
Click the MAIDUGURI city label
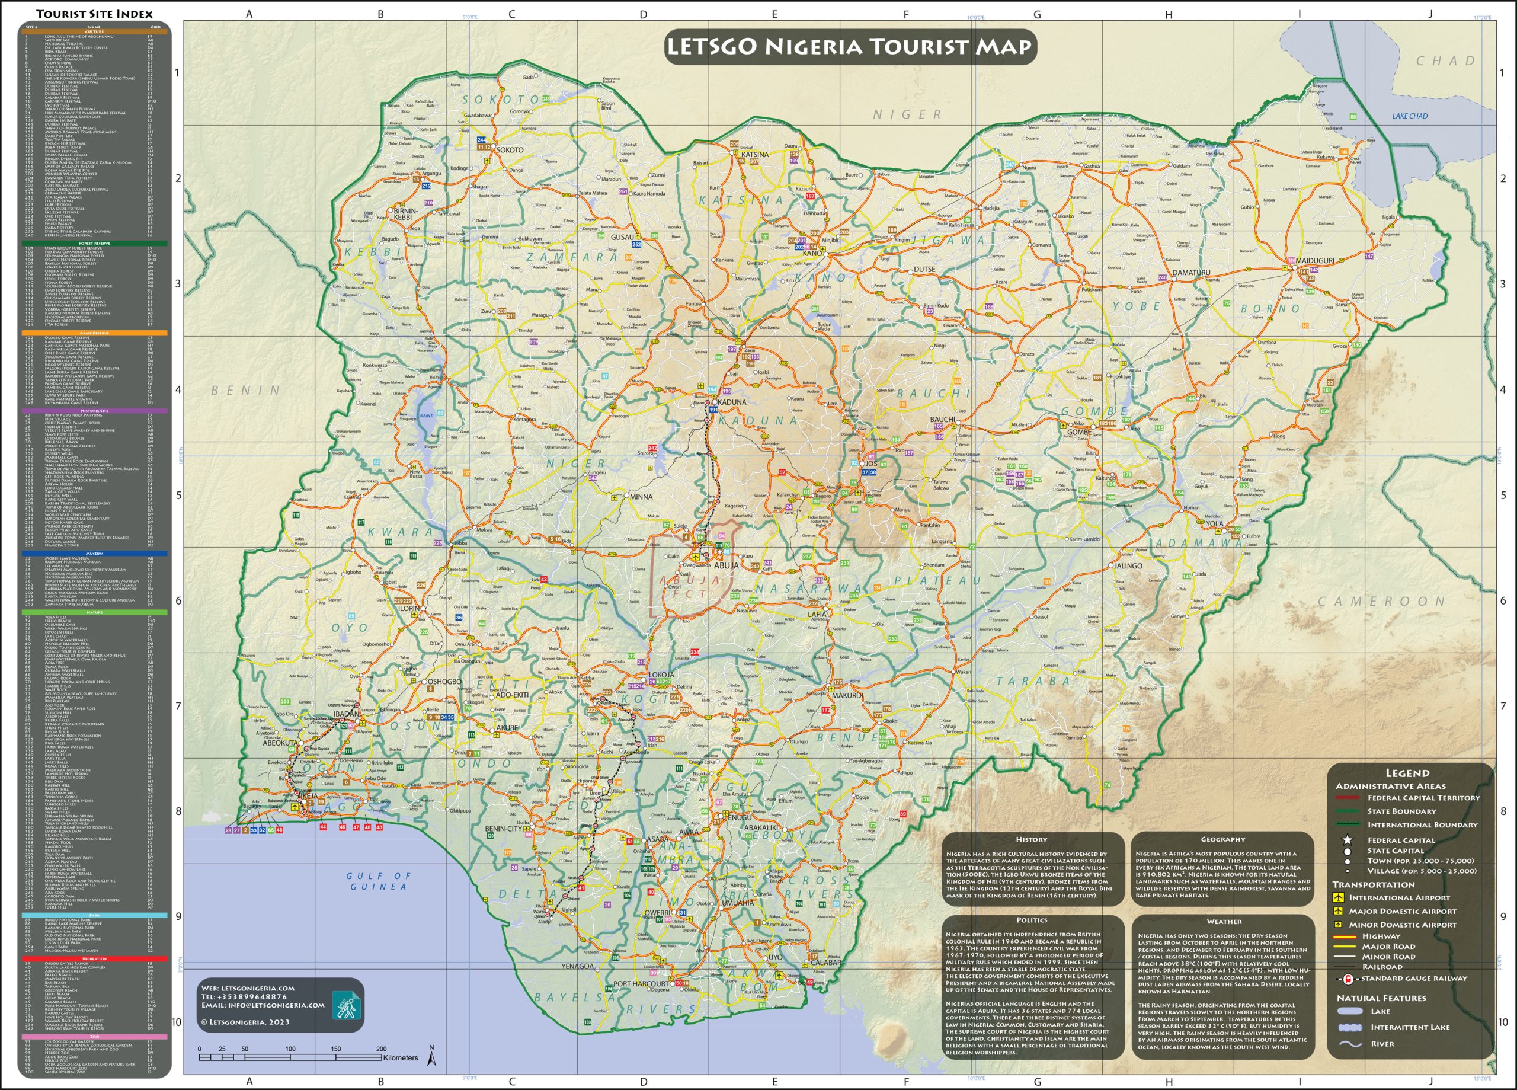coord(1315,260)
